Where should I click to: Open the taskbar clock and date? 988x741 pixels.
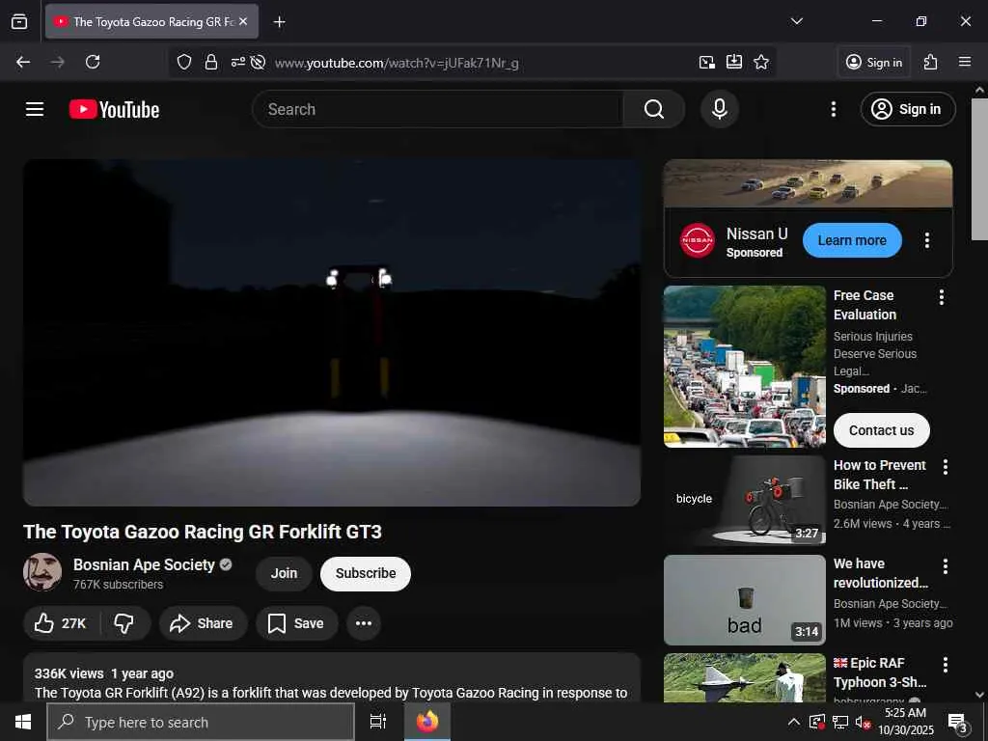(x=906, y=722)
